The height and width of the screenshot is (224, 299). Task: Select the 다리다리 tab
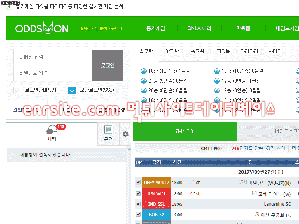(x=249, y=52)
